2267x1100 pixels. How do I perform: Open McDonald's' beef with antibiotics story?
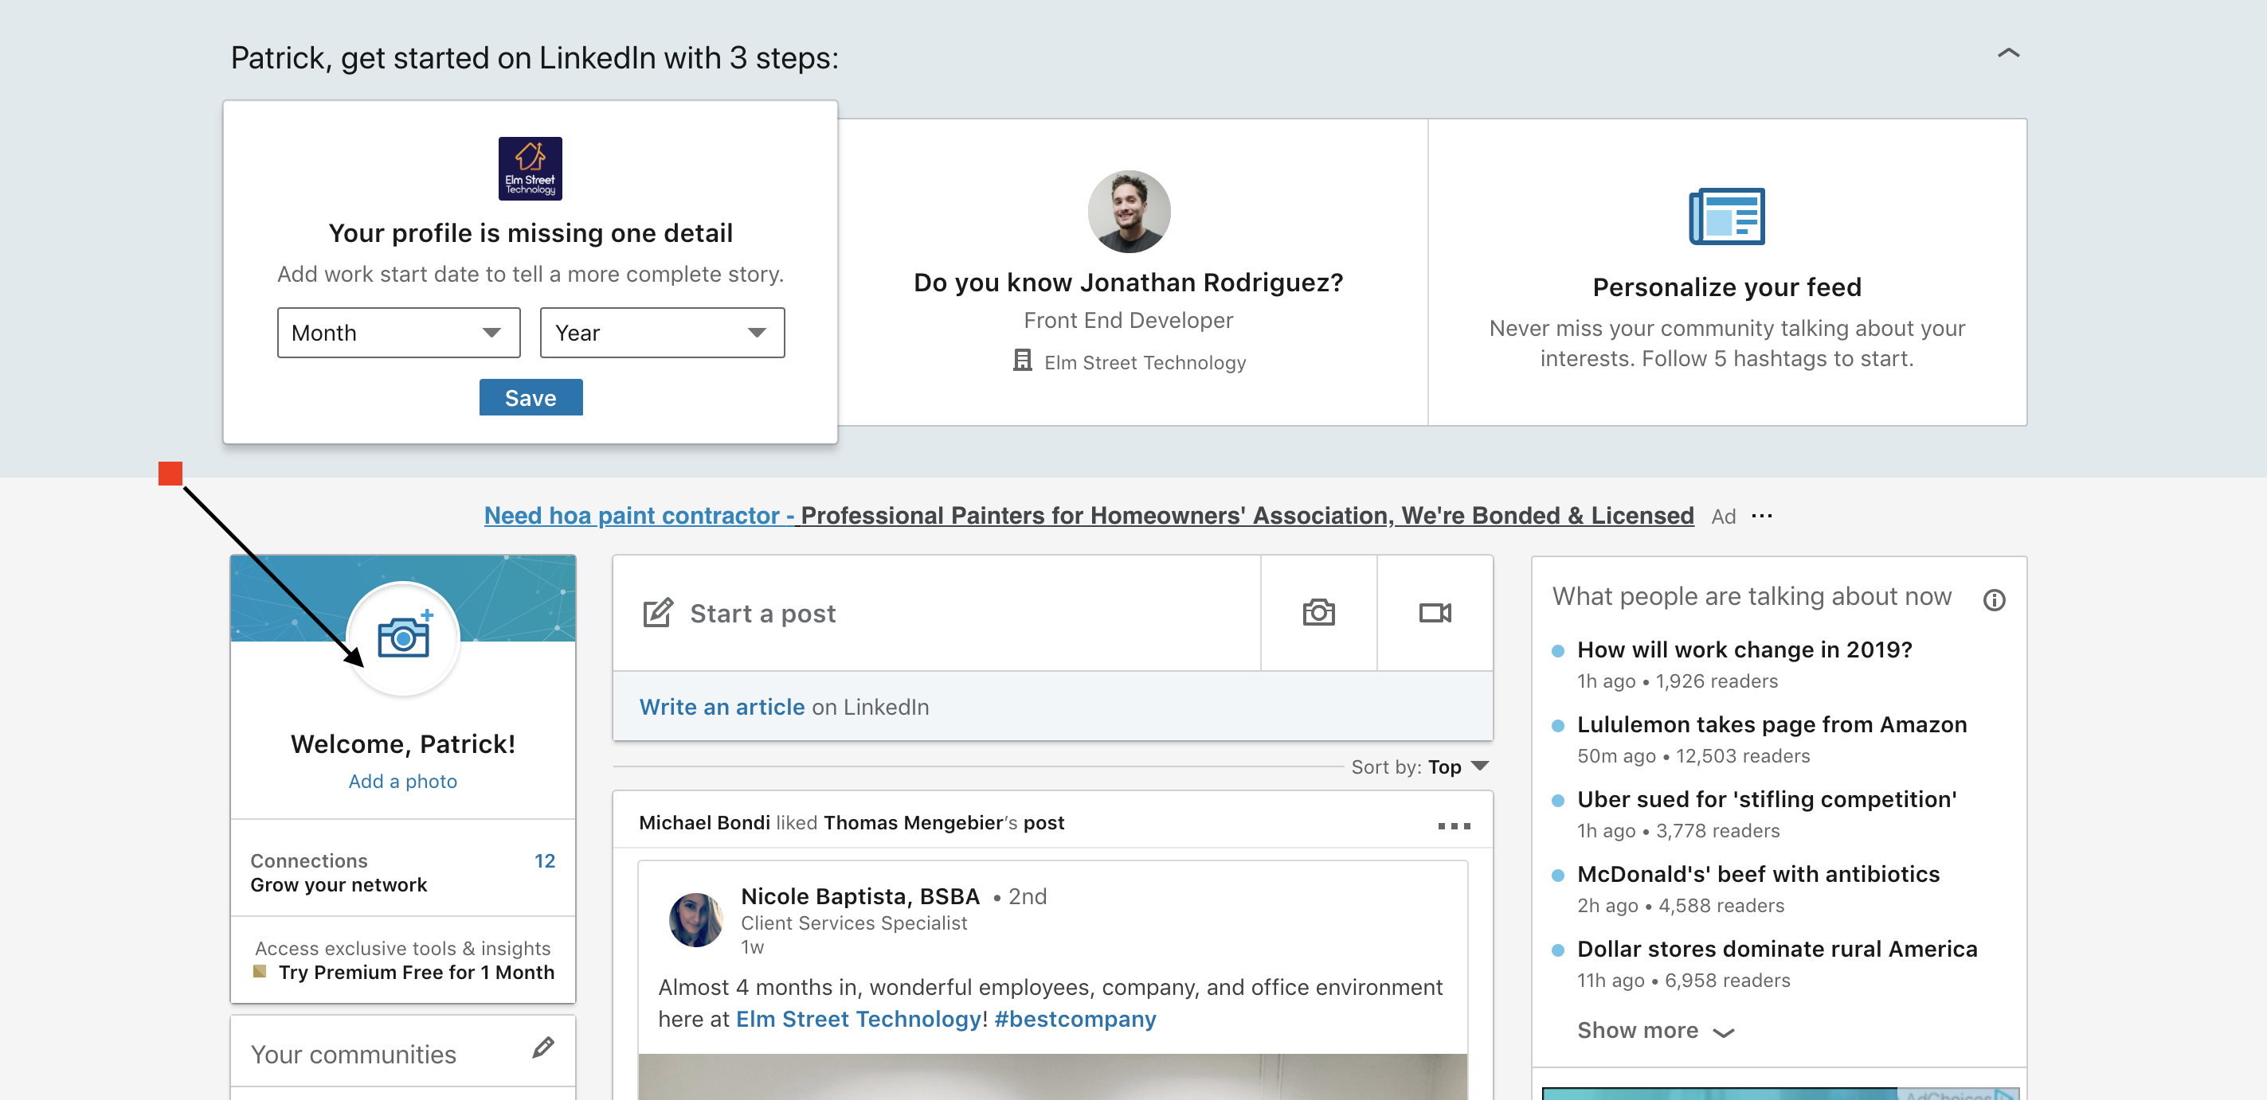[1758, 874]
